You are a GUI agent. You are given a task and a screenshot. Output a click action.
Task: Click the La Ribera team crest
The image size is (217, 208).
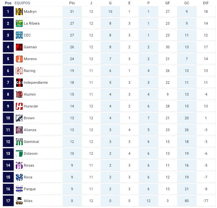click(x=19, y=23)
